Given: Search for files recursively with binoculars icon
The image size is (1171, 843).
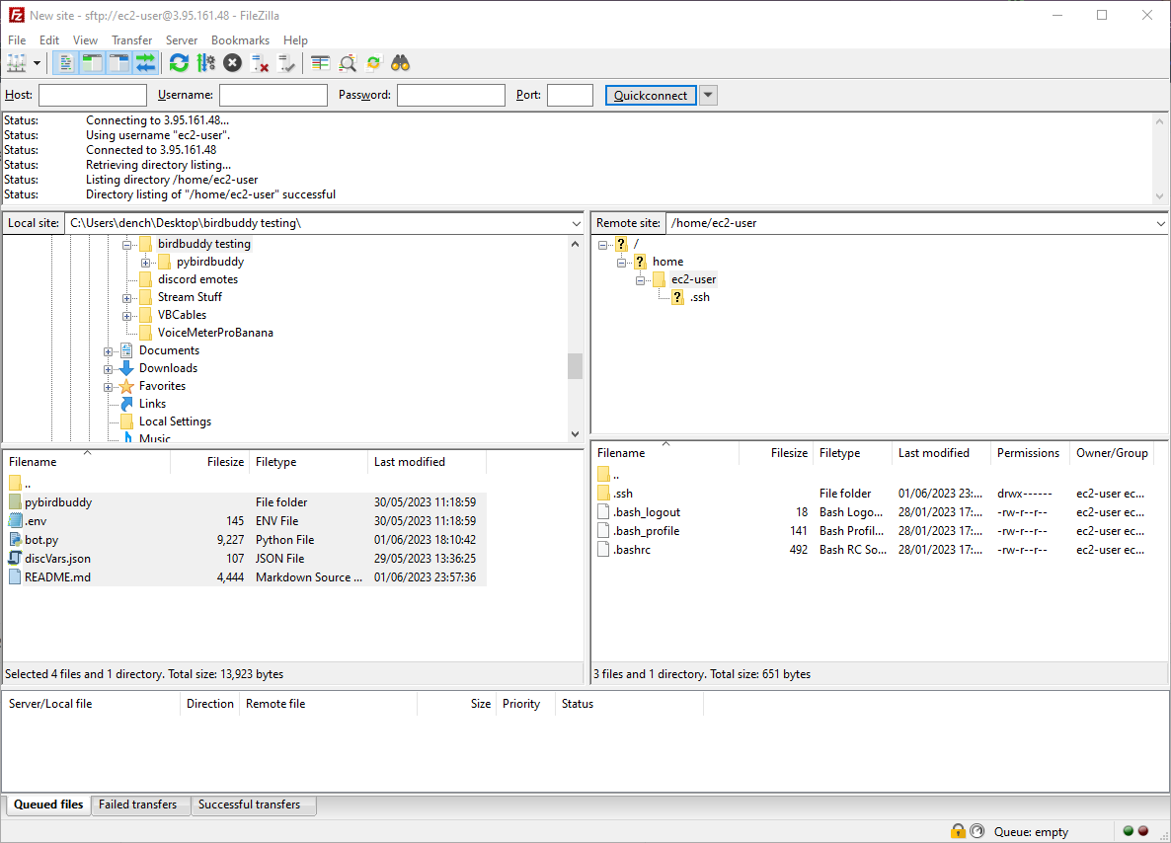Looking at the screenshot, I should coord(401,63).
